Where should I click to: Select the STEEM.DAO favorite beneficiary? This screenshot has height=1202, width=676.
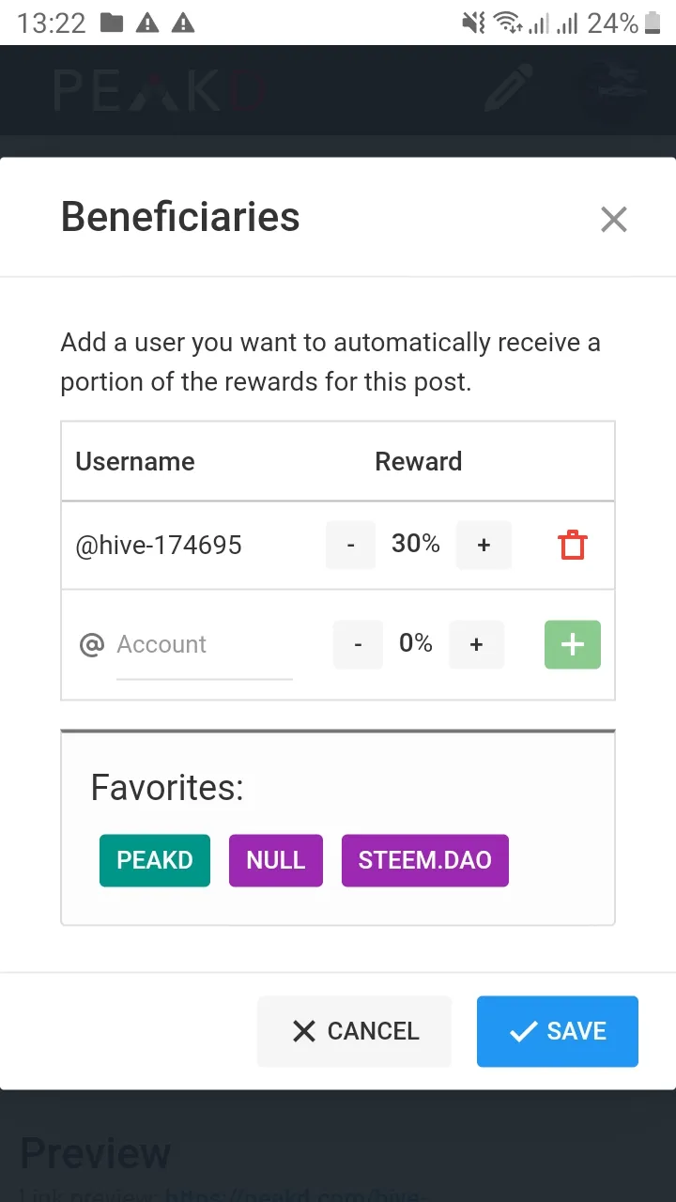click(x=425, y=860)
